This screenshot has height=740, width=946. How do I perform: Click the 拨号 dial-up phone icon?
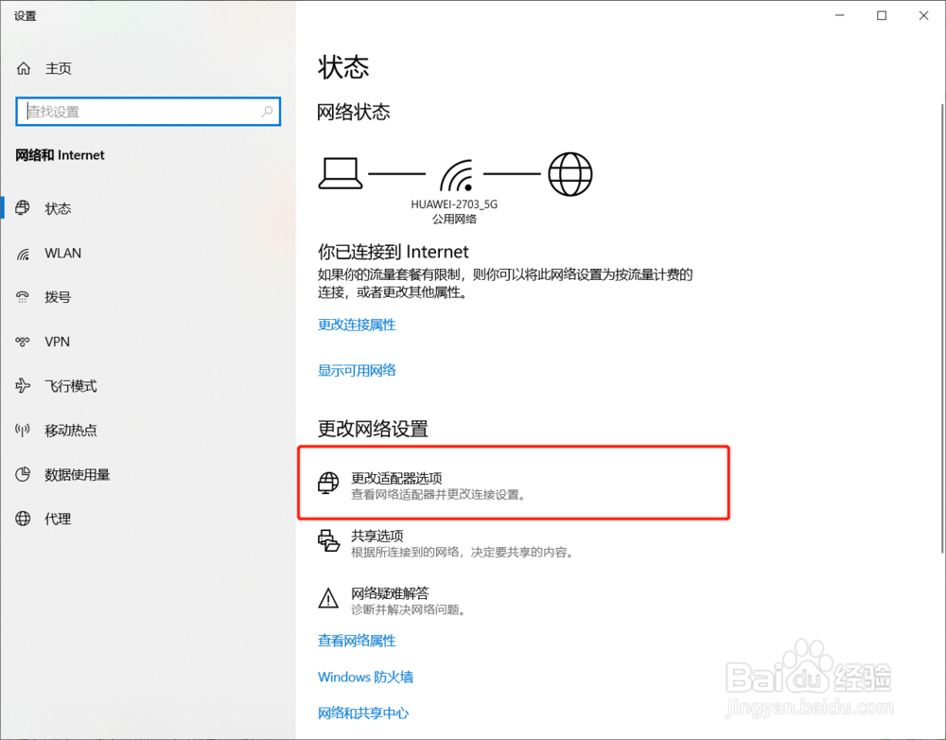[23, 297]
